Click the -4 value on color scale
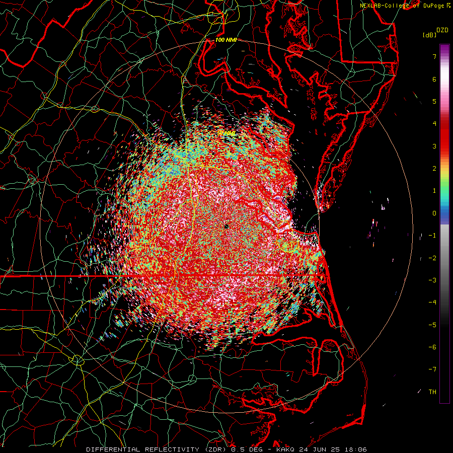Screen dimensions: 453x453 tap(432, 303)
